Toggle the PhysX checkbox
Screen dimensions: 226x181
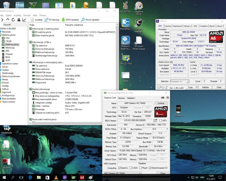coord(140,168)
